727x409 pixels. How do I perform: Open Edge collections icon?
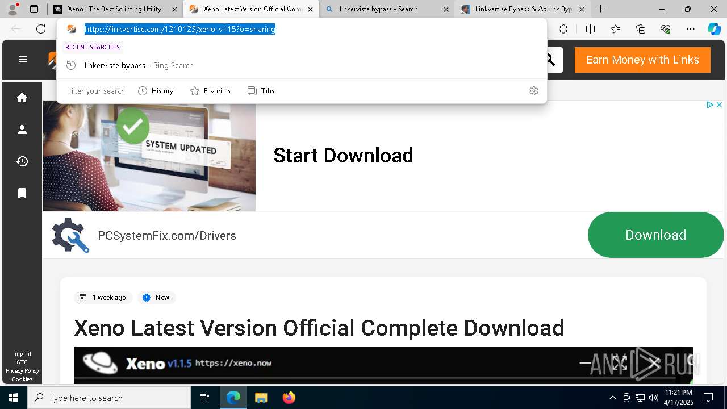coord(641,29)
